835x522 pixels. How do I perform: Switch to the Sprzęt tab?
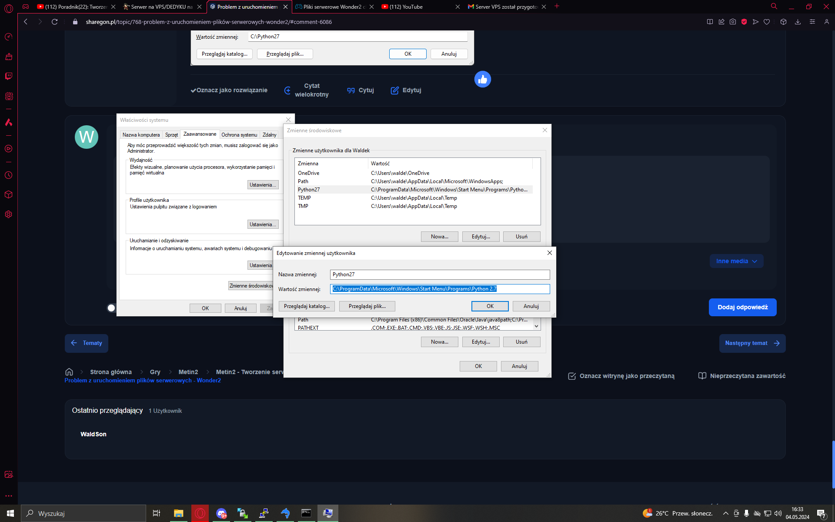click(x=171, y=135)
